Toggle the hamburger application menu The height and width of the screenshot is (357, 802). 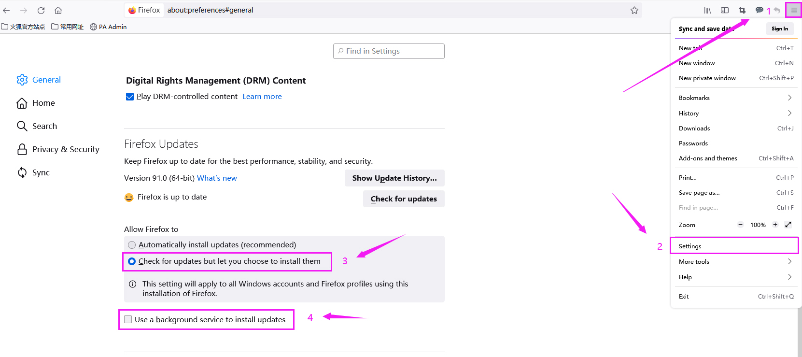point(794,10)
